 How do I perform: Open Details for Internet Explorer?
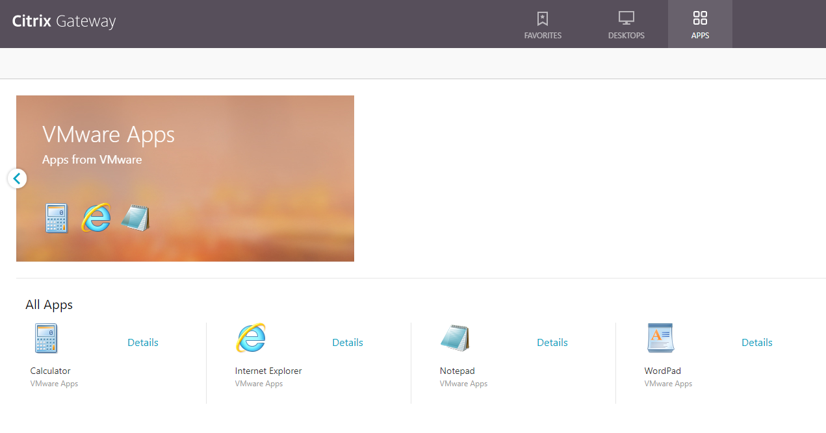click(x=348, y=343)
